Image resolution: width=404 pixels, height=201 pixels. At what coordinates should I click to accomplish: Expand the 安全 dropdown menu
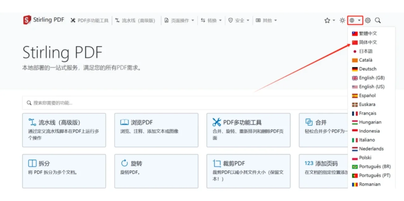(x=239, y=20)
